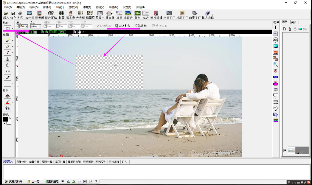The width and height of the screenshot is (312, 185).
Task: Open the 压力 pressure value dropdown
Action: pyautogui.click(x=27, y=26)
